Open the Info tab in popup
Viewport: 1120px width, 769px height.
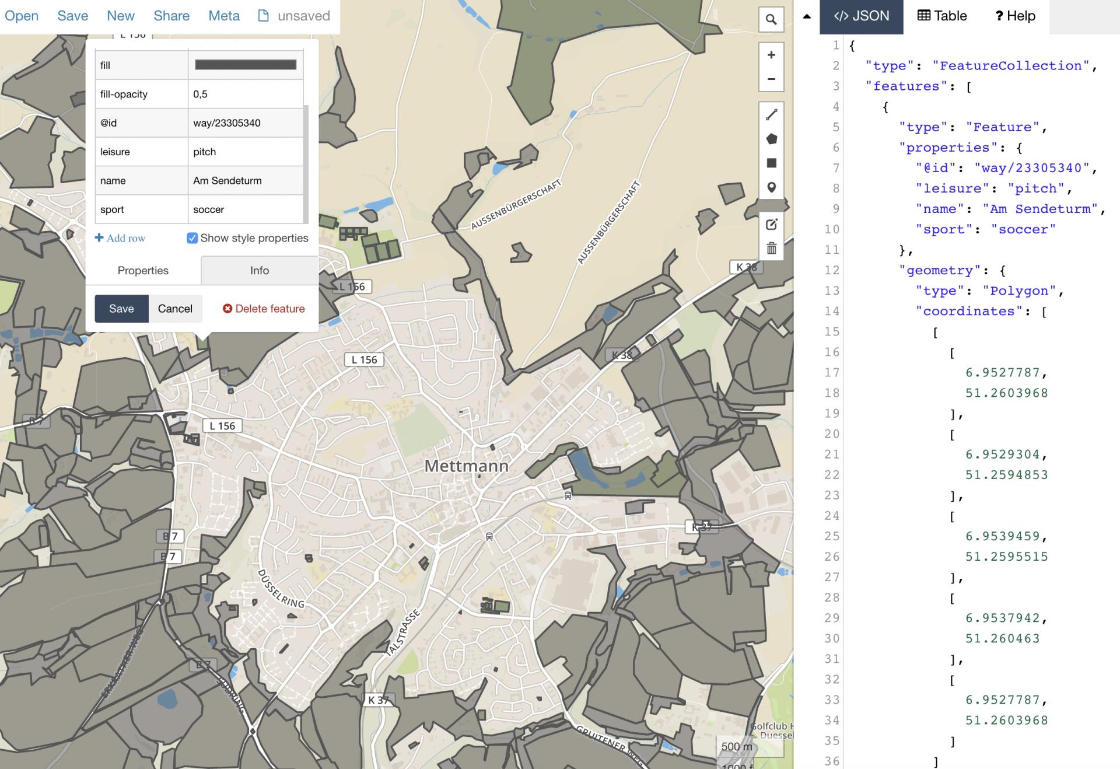click(259, 271)
